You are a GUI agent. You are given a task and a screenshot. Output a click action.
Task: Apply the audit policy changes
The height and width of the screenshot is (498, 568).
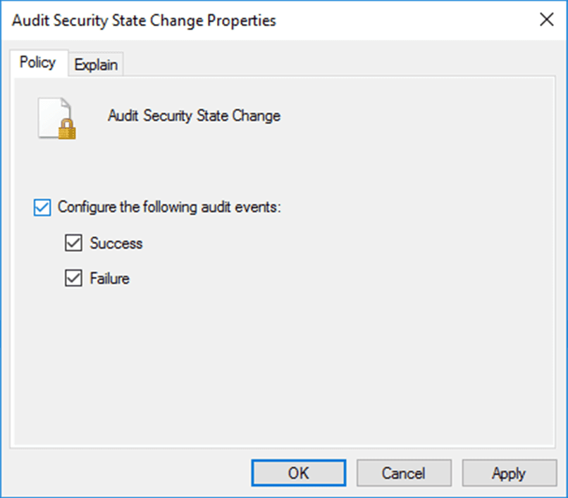tap(509, 473)
